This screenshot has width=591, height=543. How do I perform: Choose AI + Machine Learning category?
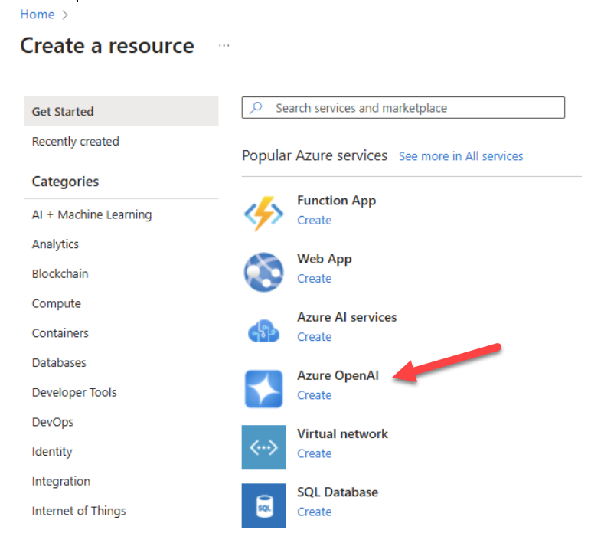click(92, 214)
